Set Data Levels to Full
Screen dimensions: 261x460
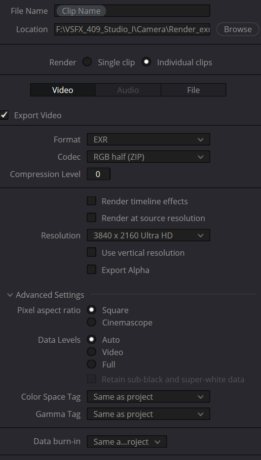point(92,364)
